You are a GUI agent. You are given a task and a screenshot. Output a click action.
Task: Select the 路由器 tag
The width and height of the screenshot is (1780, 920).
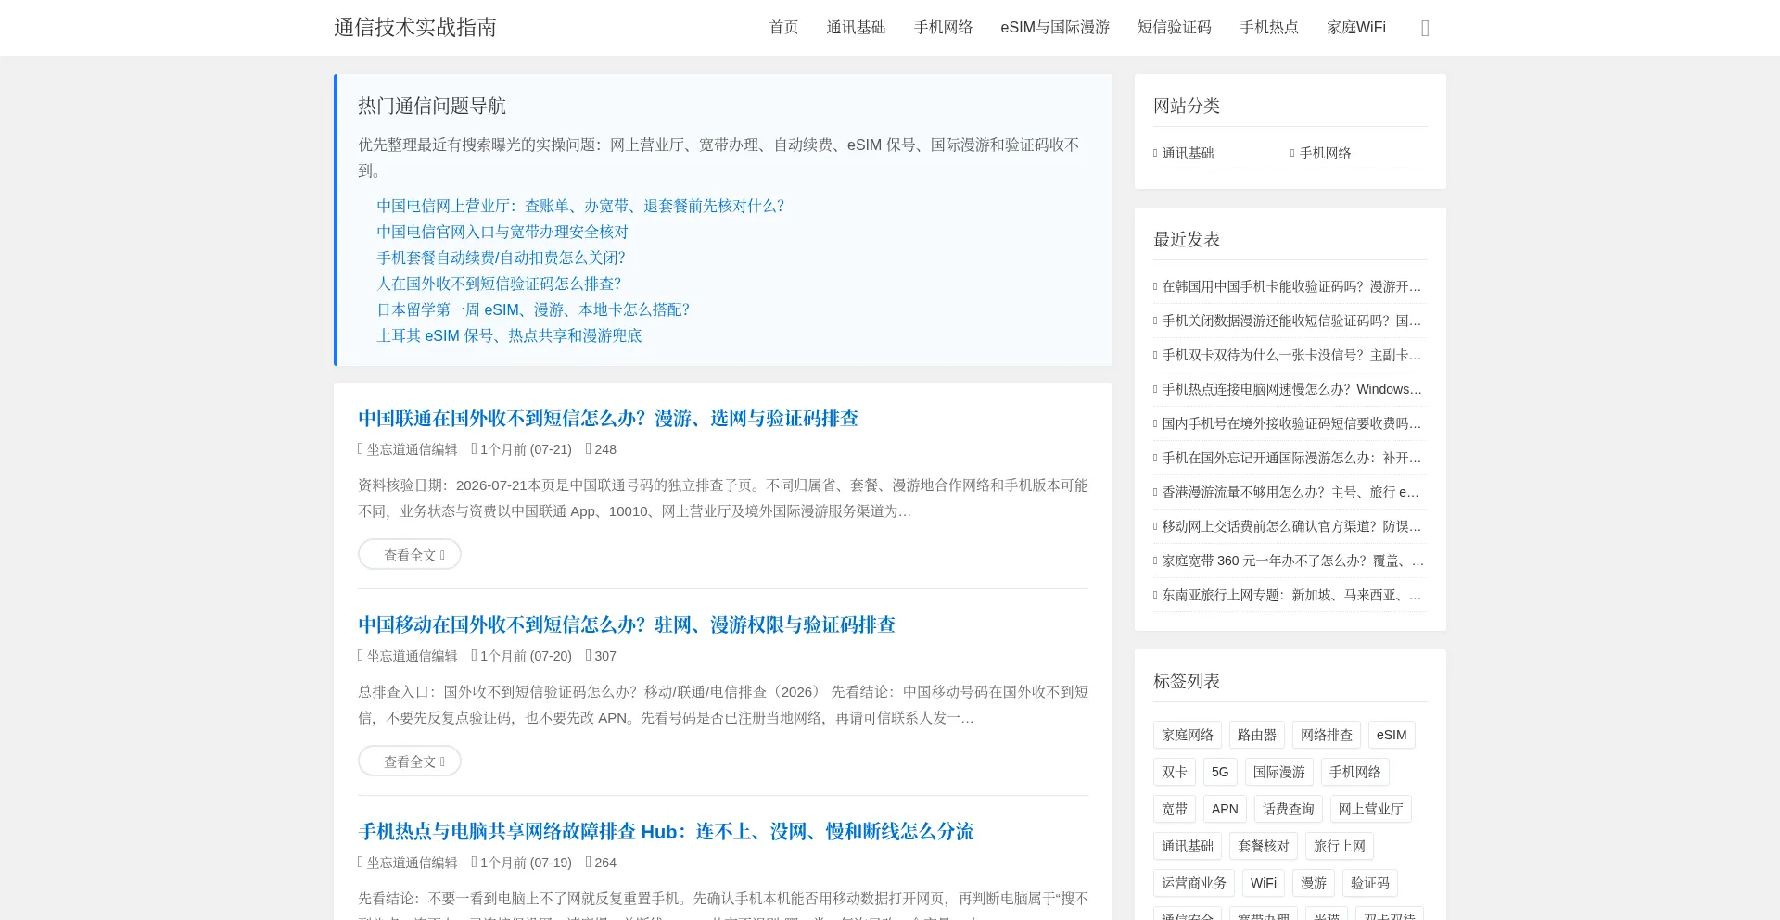[x=1257, y=735]
